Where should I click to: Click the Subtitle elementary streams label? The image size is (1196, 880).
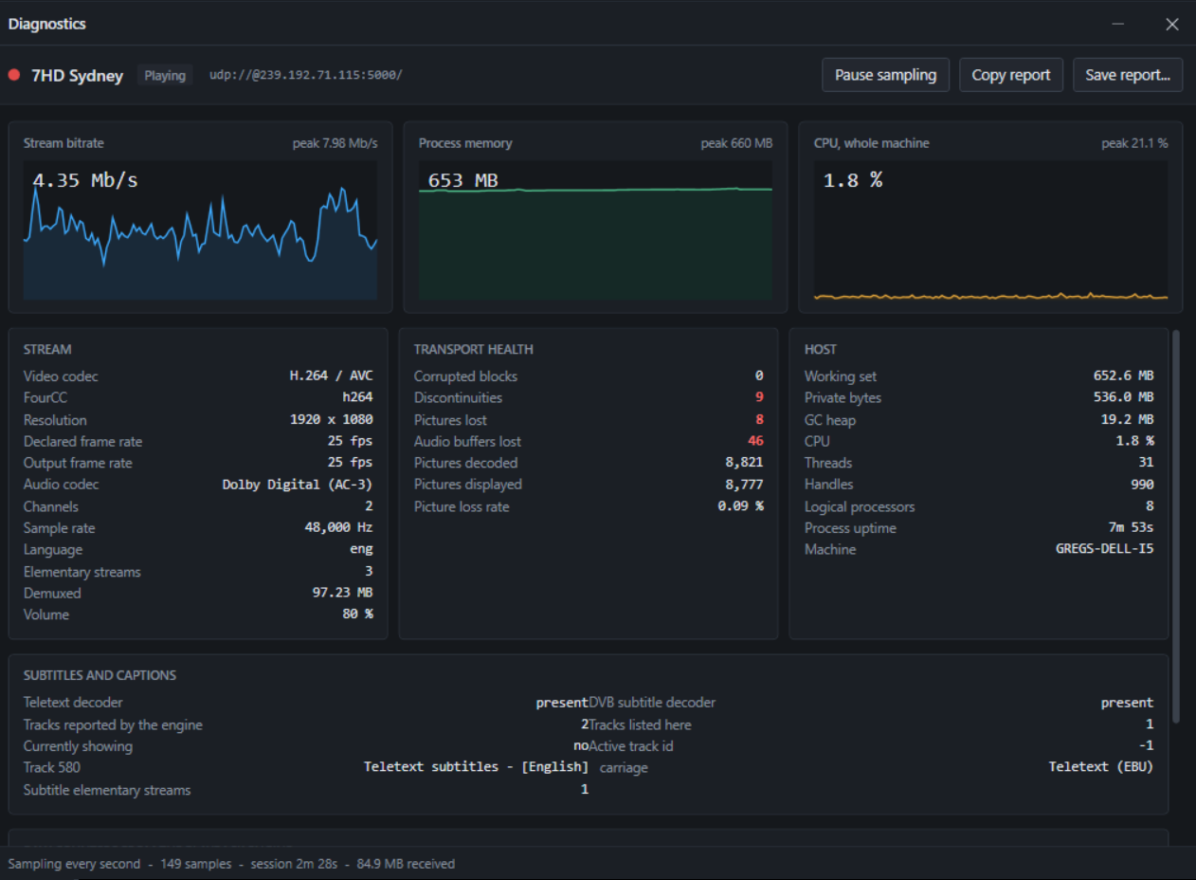click(x=107, y=790)
